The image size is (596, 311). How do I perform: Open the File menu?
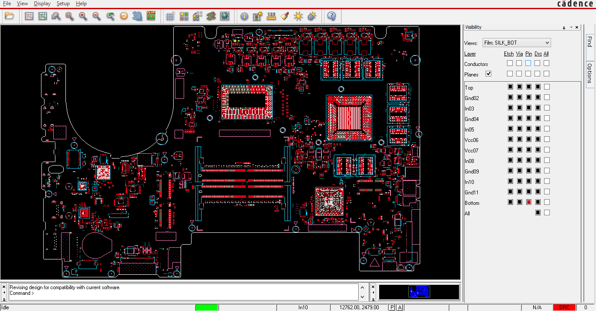(x=7, y=3)
